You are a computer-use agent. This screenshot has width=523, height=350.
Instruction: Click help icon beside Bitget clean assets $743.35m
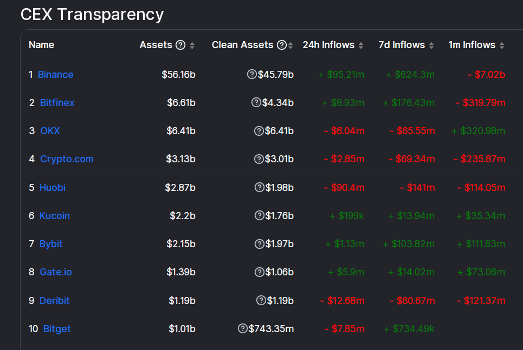pyautogui.click(x=243, y=329)
